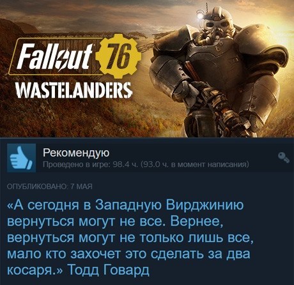
Task: Click the Fallout wordmark in the logo
Action: click(55, 57)
